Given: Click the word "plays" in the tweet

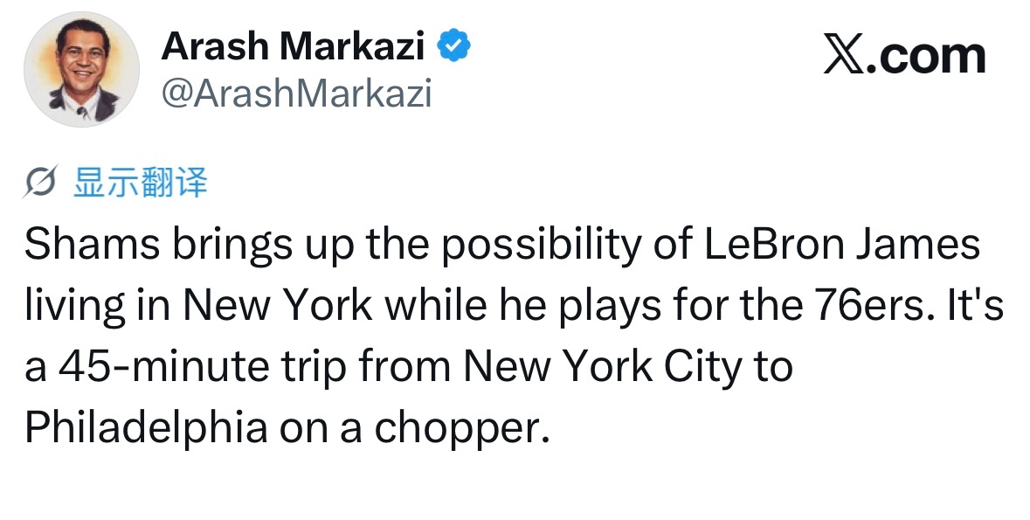Looking at the screenshot, I should click(610, 308).
